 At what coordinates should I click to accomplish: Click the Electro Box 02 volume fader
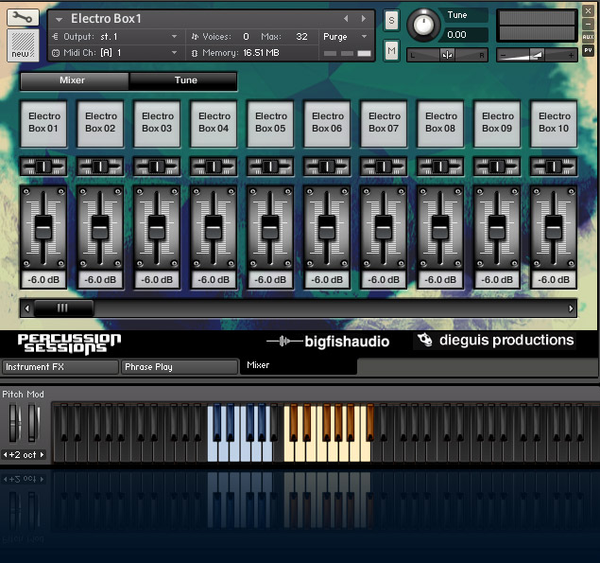pos(100,228)
